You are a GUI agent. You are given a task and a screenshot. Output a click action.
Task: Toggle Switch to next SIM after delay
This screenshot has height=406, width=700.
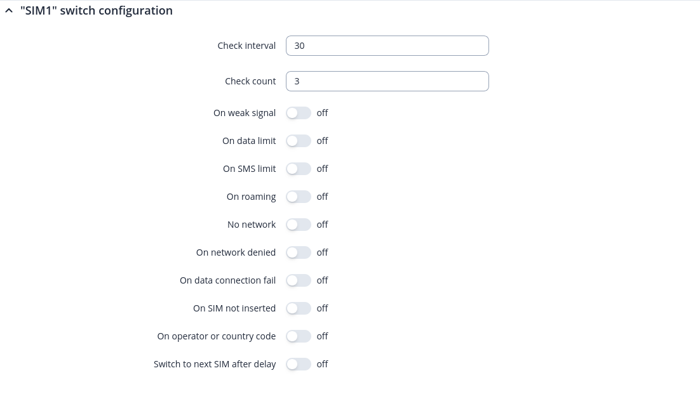point(298,364)
